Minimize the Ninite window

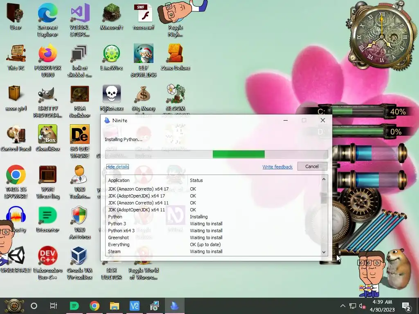coord(285,121)
